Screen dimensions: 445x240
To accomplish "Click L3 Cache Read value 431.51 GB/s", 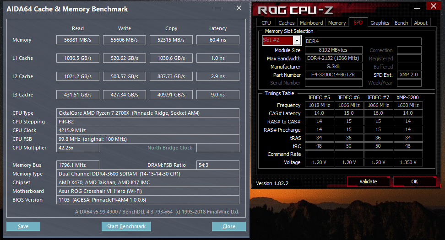I will (x=78, y=95).
